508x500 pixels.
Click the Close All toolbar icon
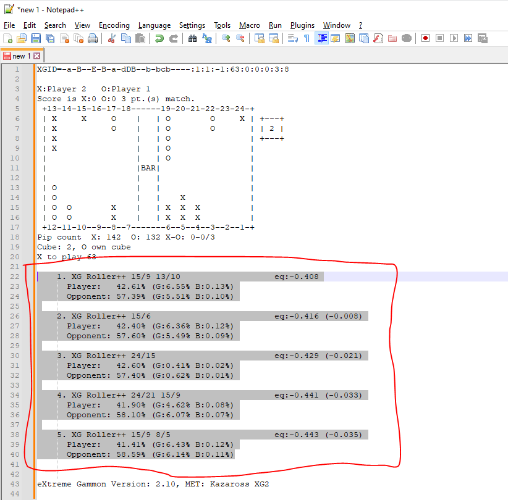78,38
